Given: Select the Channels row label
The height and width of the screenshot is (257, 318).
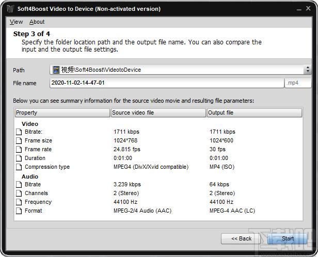Looking at the screenshot, I should click(x=36, y=193).
